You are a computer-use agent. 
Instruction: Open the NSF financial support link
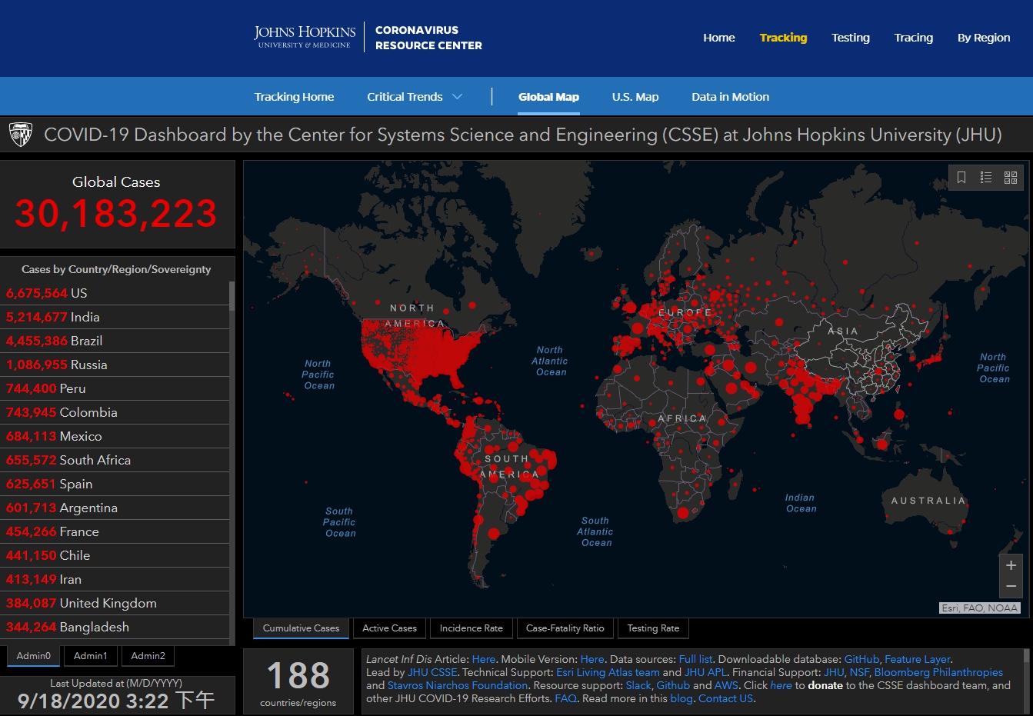tap(858, 672)
